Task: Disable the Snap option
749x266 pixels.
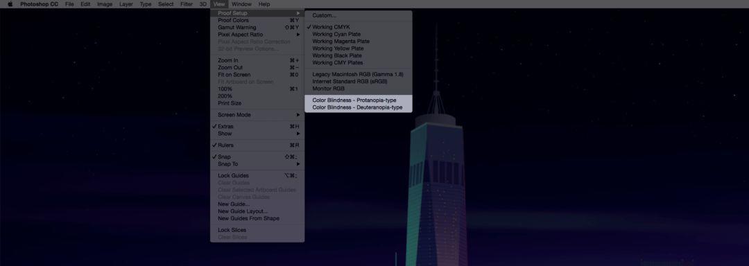Action: [x=257, y=157]
